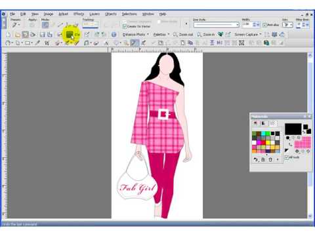The image size is (315, 236).
Task: Click the Zoom out button
Action: pos(183,35)
